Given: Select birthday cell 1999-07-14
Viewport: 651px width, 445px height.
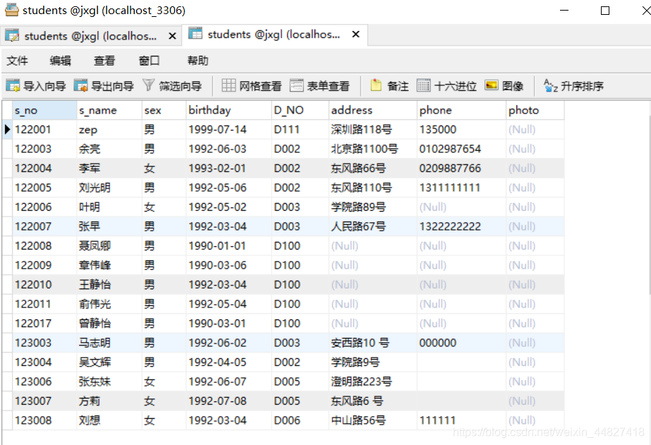Looking at the screenshot, I should [x=229, y=130].
